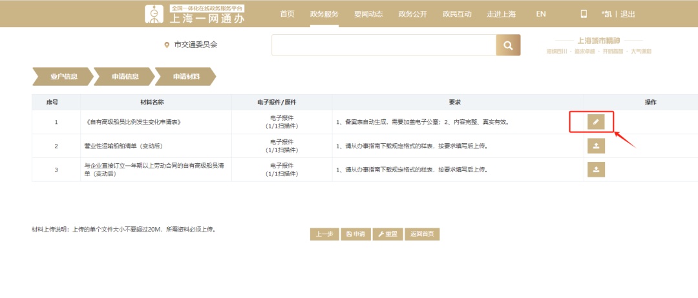
Task: Select 政务服务 in the navigation bar
Action: pyautogui.click(x=324, y=14)
